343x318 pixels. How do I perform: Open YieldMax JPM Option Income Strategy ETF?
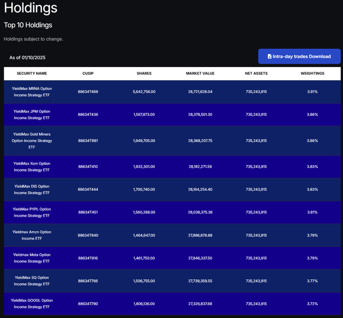32,114
